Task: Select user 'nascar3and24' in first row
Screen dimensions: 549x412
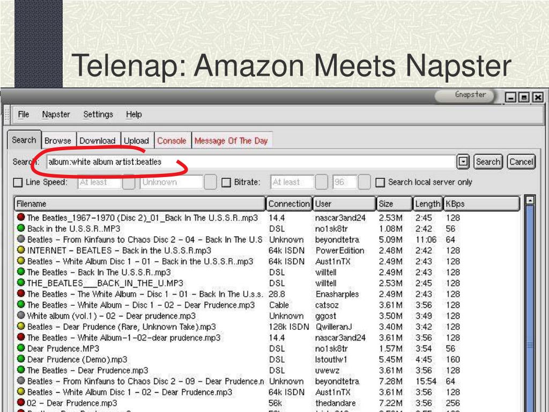Action: (340, 218)
